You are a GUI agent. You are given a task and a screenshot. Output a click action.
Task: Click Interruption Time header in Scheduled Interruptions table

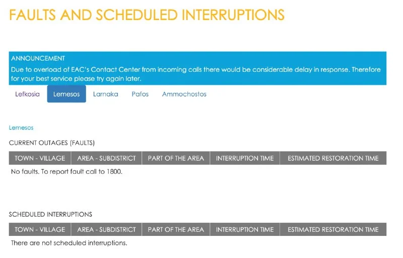coord(245,229)
